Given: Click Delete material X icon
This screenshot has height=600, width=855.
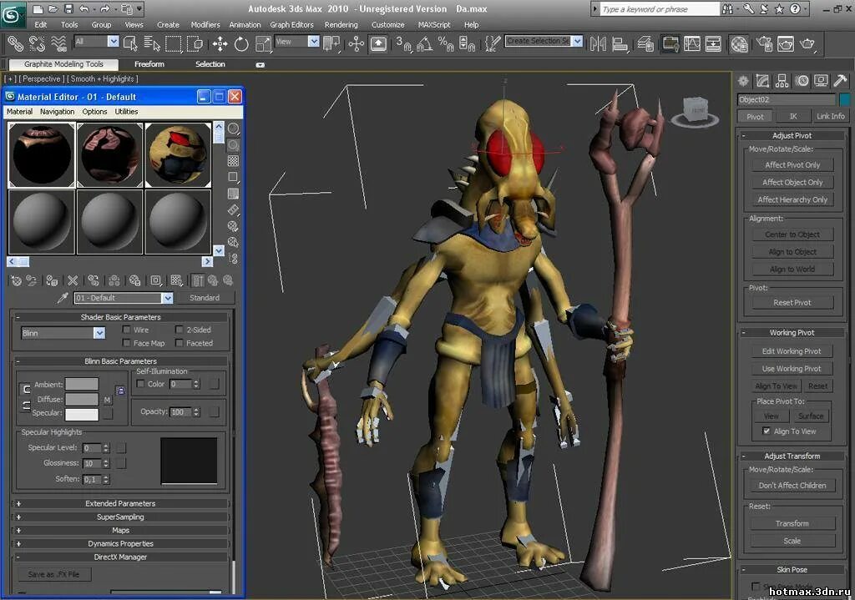Looking at the screenshot, I should [73, 280].
